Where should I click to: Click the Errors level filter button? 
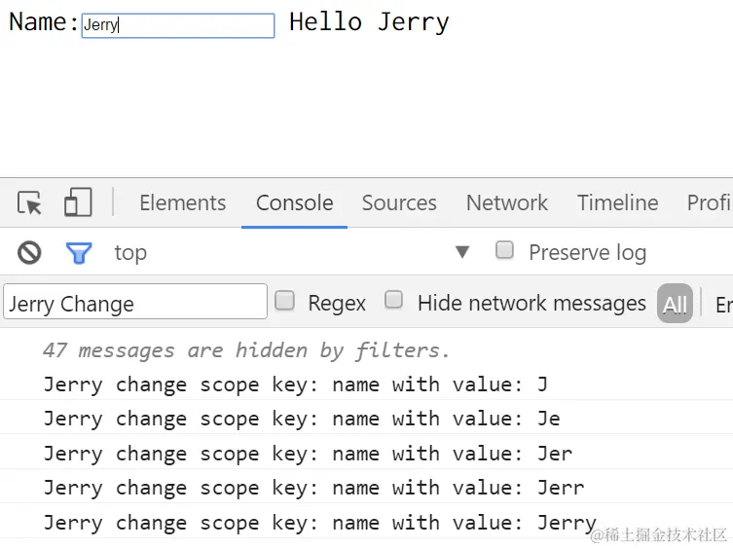[x=723, y=304]
